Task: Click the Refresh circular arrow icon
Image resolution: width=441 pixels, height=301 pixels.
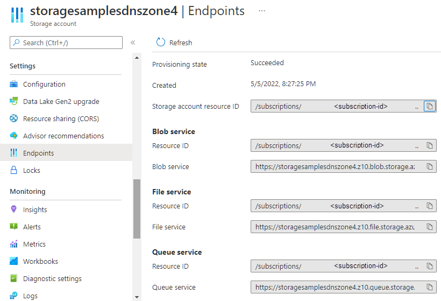Action: (x=161, y=42)
